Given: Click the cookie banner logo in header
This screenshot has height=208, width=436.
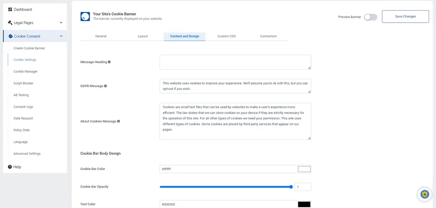Looking at the screenshot, I should coord(85,16).
